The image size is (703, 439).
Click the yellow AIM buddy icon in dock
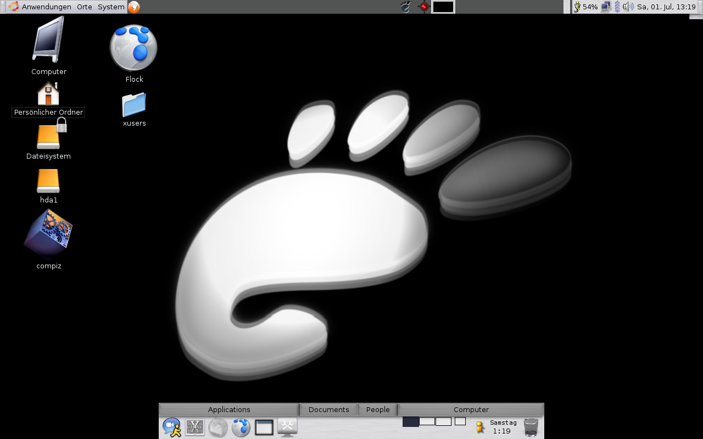(480, 427)
